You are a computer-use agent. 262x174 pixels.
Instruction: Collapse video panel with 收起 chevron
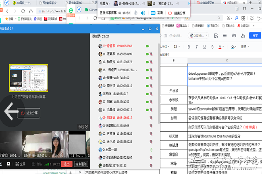point(83,126)
